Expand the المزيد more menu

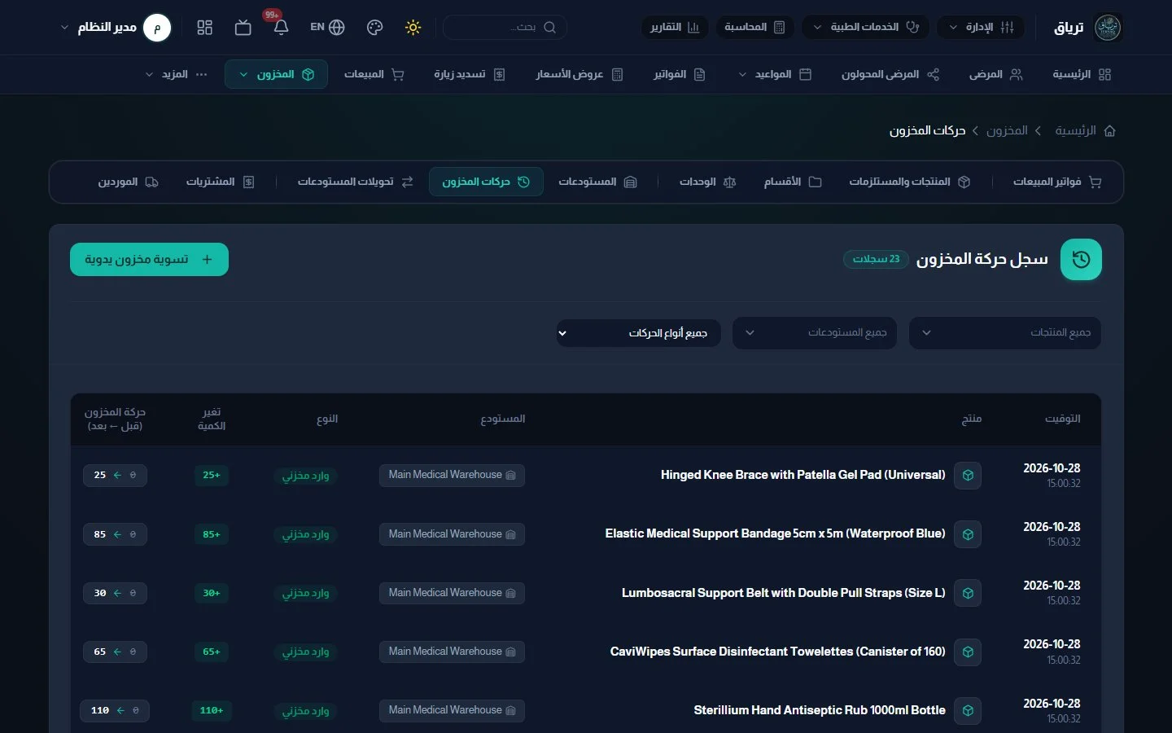pos(176,74)
